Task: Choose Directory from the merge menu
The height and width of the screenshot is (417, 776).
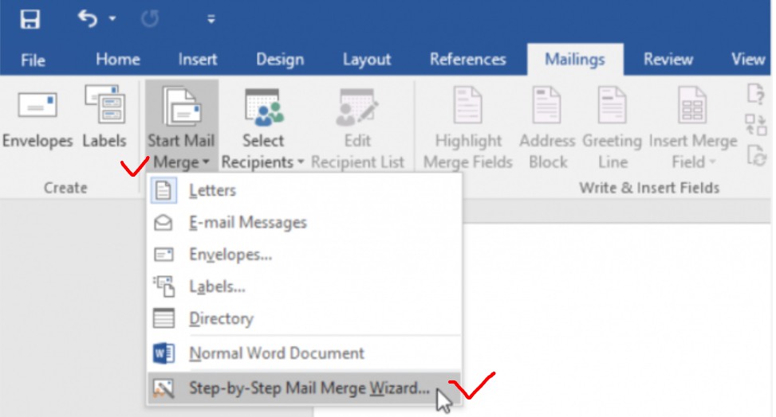Action: 304,318
